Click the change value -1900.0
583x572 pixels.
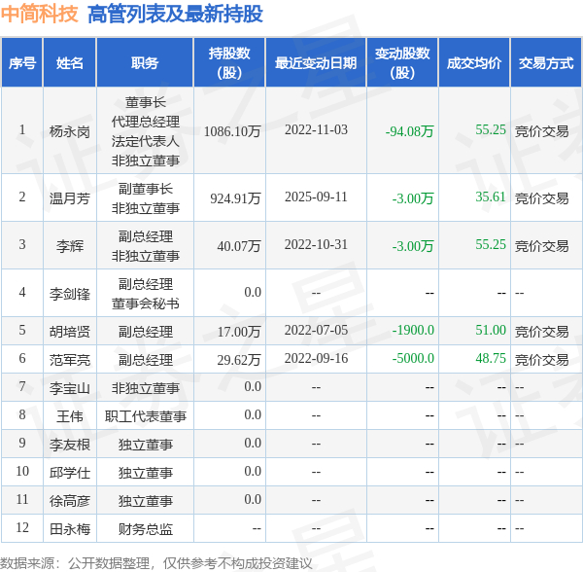(x=413, y=330)
